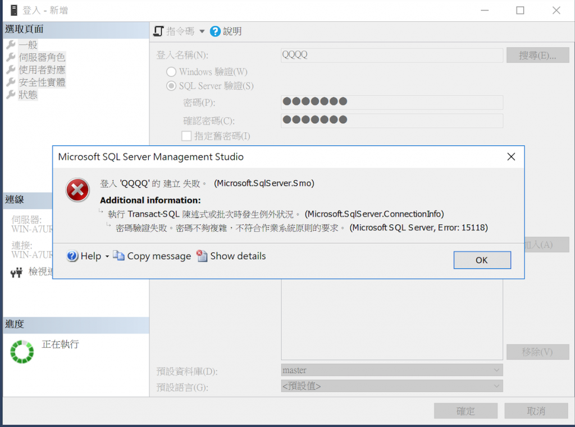Select the 伺服器角色 page
Image resolution: width=575 pixels, height=427 pixels.
tap(42, 57)
